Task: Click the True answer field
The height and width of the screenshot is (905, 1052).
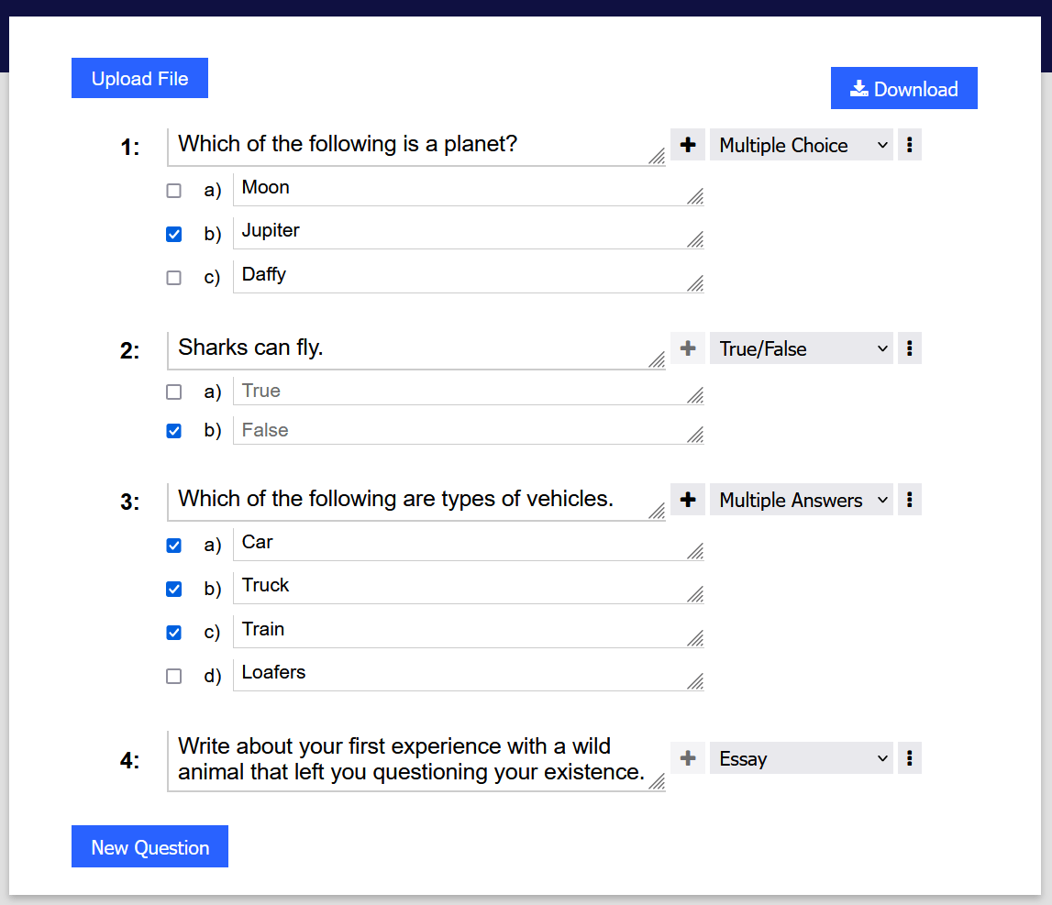Action: (x=469, y=392)
